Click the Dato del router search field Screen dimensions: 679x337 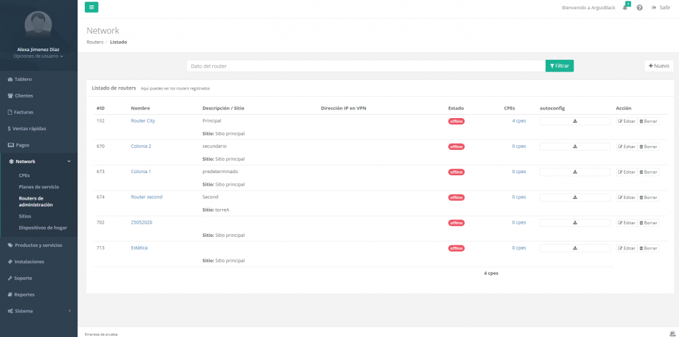point(365,66)
